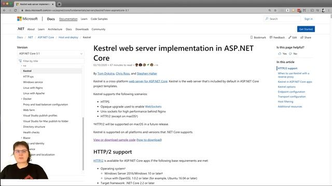Open the .NET breadcrumb link
Image resolution: width=332 pixels, height=186 pixels.
[x=31, y=37]
